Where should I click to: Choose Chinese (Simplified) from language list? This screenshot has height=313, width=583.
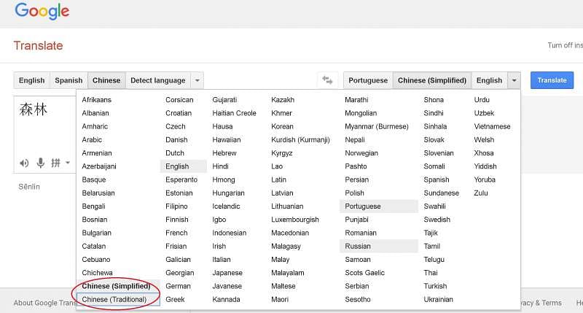pos(118,286)
